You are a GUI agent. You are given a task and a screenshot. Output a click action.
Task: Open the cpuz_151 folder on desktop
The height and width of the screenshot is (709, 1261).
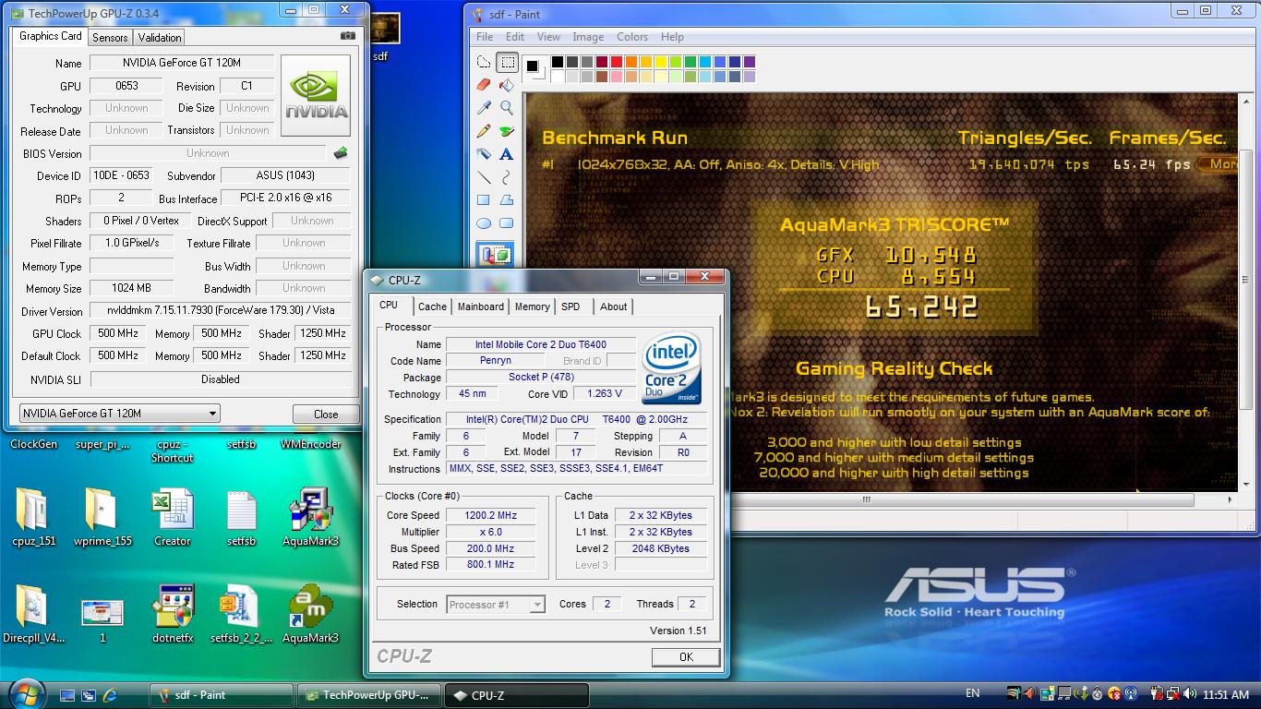coord(33,517)
